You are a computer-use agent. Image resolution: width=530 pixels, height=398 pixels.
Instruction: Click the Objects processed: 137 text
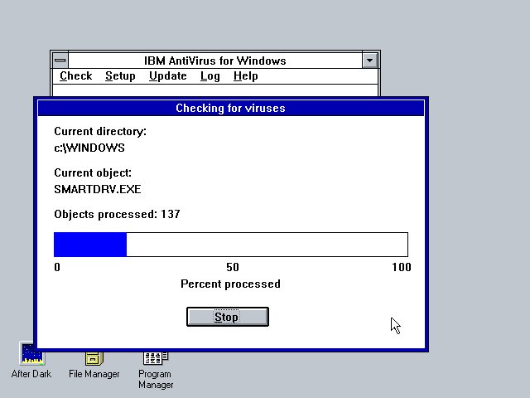tap(117, 214)
